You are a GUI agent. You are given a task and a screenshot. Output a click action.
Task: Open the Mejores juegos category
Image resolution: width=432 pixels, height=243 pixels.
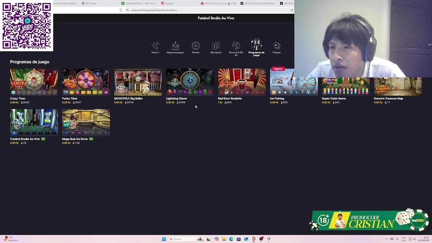pos(175,48)
